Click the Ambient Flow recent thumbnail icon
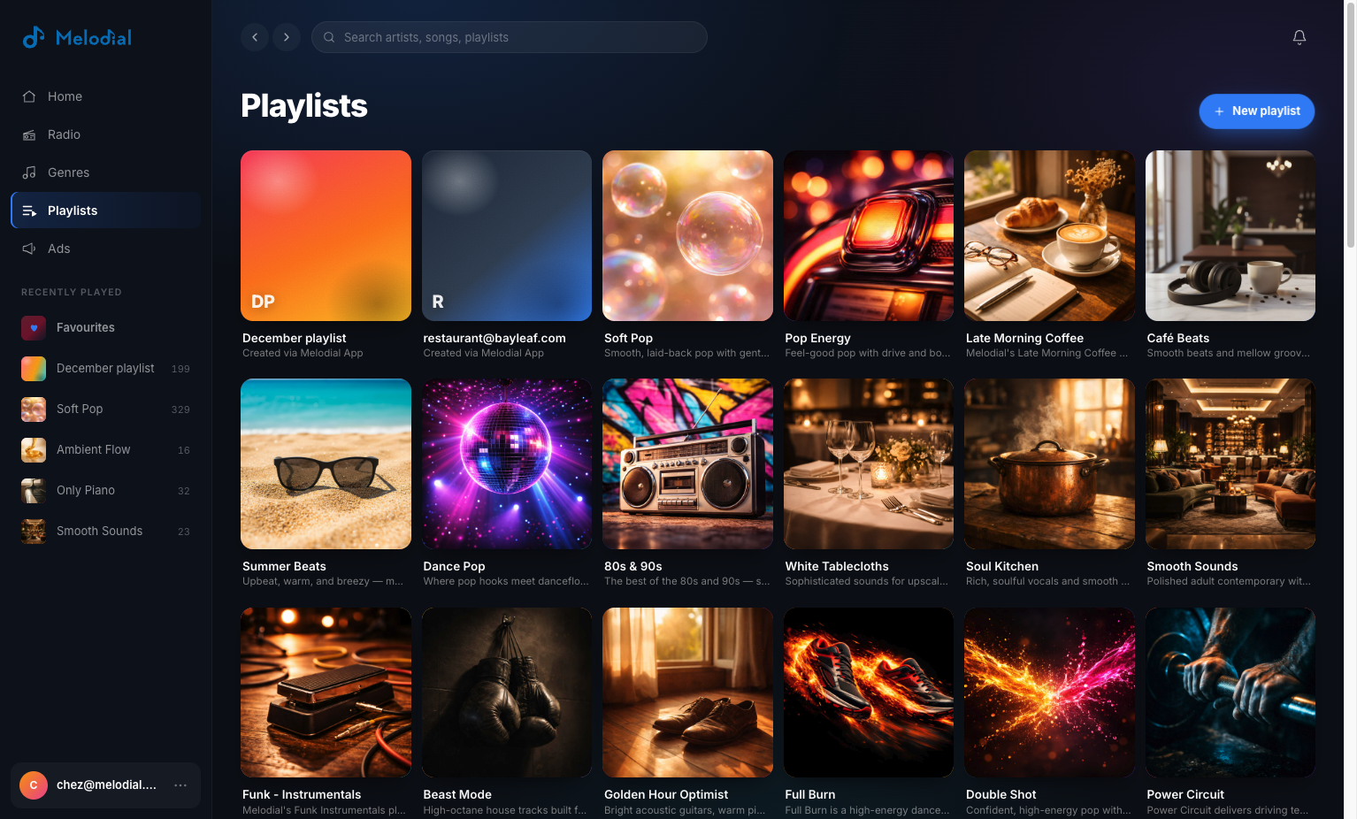The image size is (1357, 819). (x=34, y=449)
